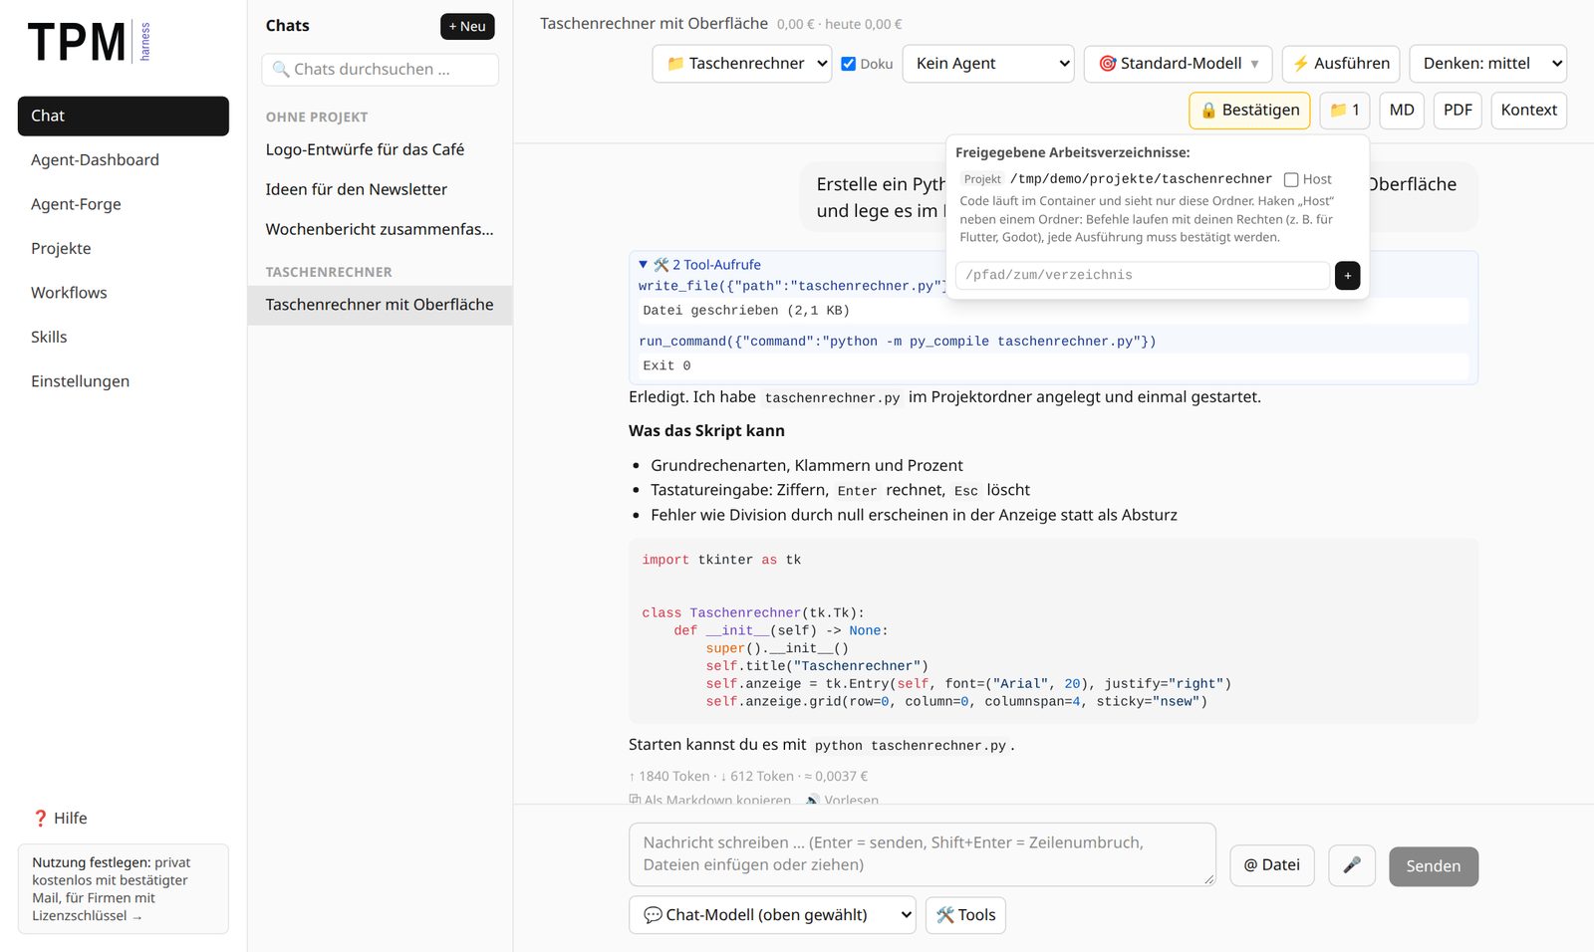Click the Chats durchsuchen search field
Screen dimensions: 1594x952
click(380, 70)
